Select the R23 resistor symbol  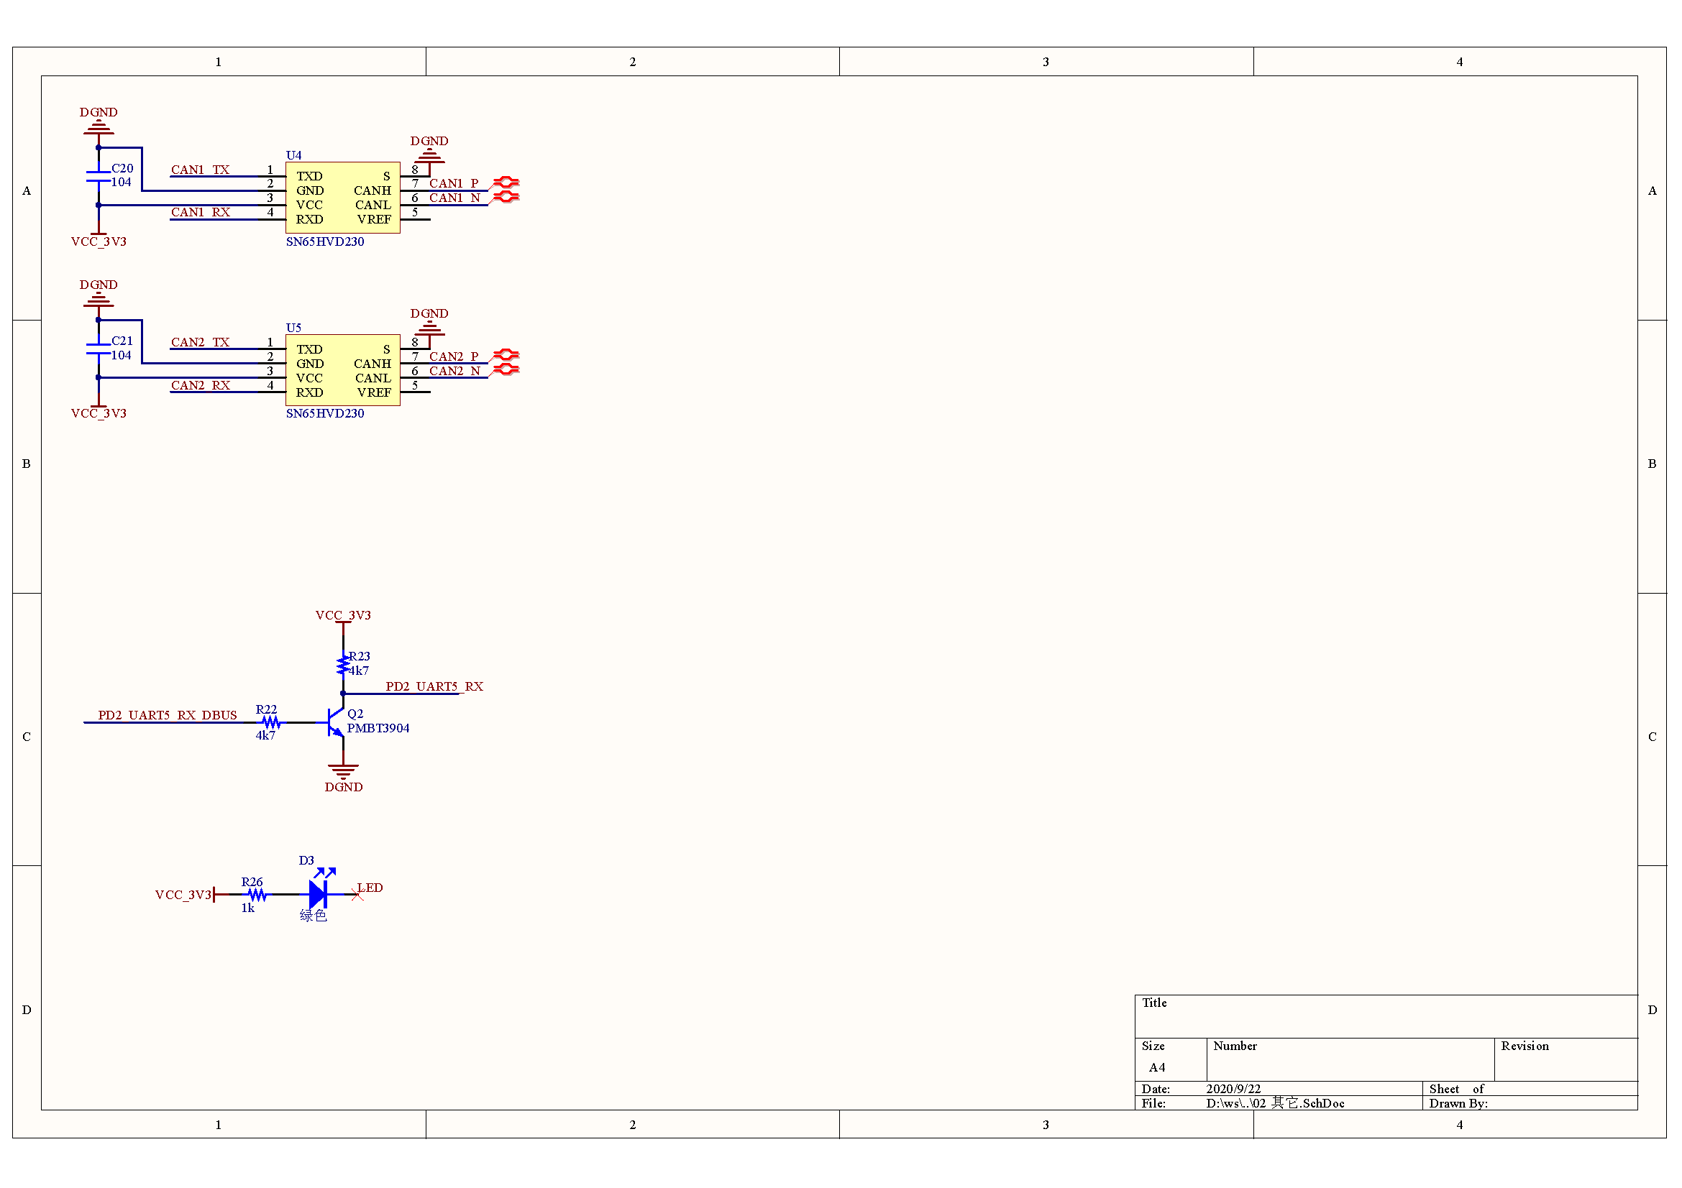(343, 666)
